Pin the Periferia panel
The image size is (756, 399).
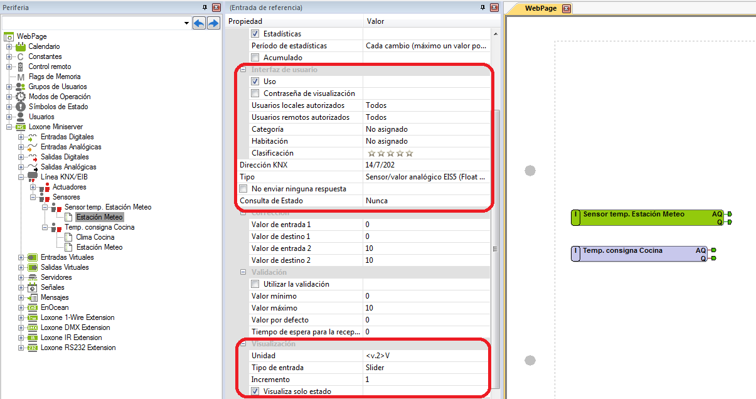205,8
